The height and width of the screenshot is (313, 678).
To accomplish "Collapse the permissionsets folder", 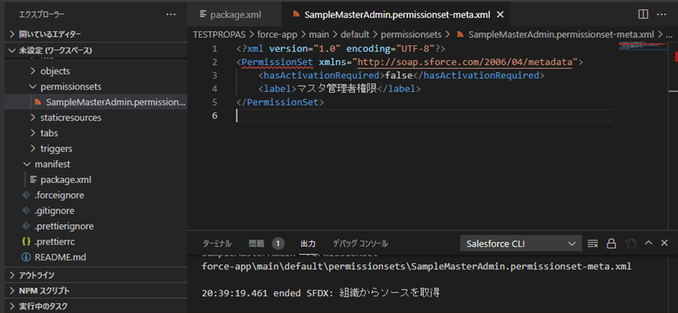I will coord(33,87).
